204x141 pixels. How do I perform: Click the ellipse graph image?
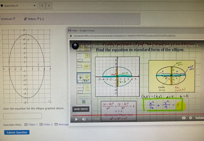(x=26, y=66)
